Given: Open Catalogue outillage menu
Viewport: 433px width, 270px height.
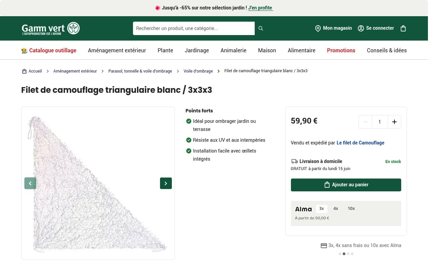Looking at the screenshot, I should click(49, 50).
